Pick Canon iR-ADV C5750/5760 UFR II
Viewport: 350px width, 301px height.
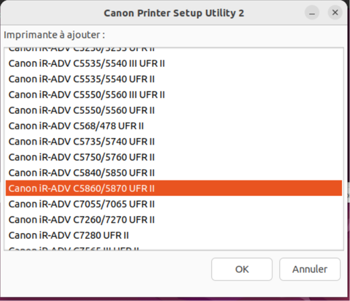coord(81,158)
